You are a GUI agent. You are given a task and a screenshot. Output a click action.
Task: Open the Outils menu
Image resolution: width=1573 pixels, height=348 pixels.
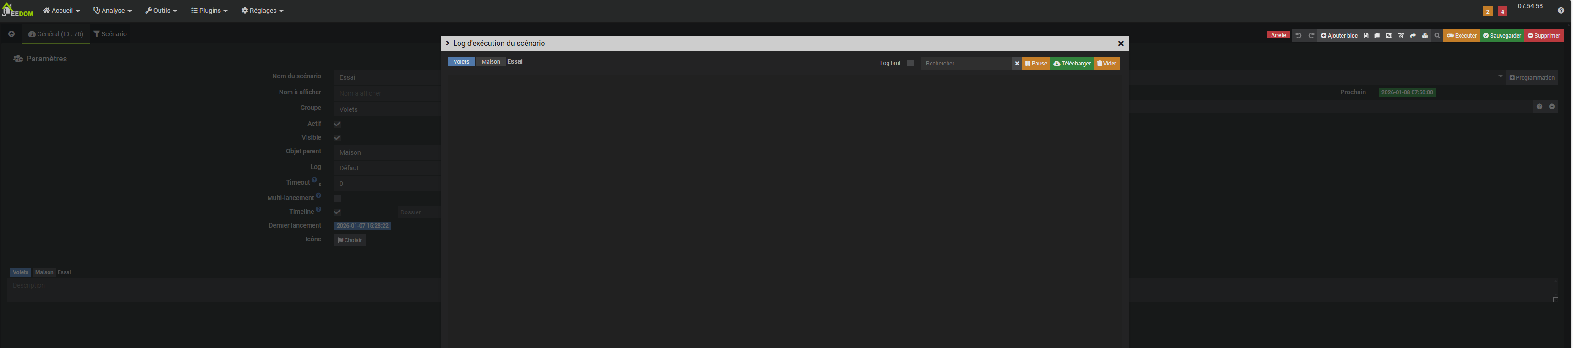tap(161, 11)
